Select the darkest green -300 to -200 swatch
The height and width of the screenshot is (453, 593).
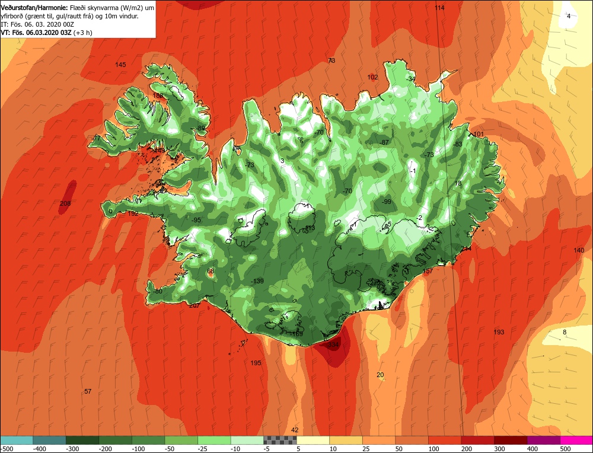click(x=82, y=440)
